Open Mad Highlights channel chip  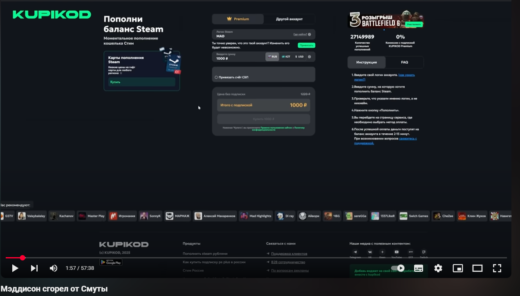tap(256, 216)
